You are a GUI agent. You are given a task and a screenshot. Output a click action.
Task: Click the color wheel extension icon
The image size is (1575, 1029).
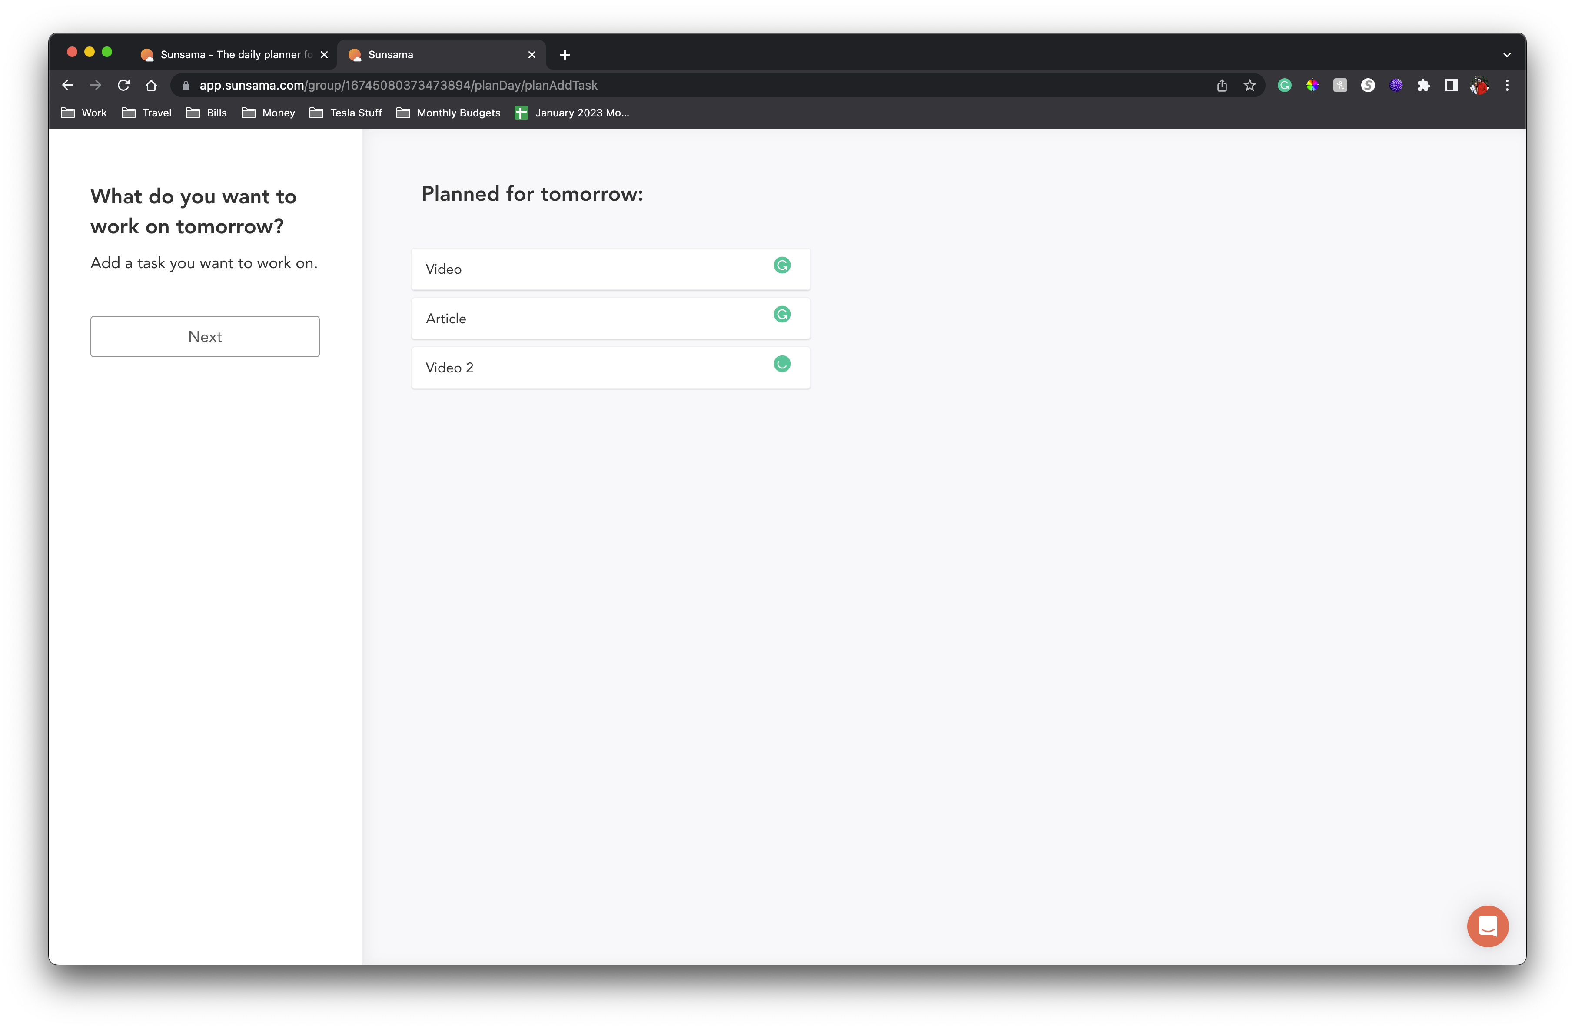pos(1312,85)
